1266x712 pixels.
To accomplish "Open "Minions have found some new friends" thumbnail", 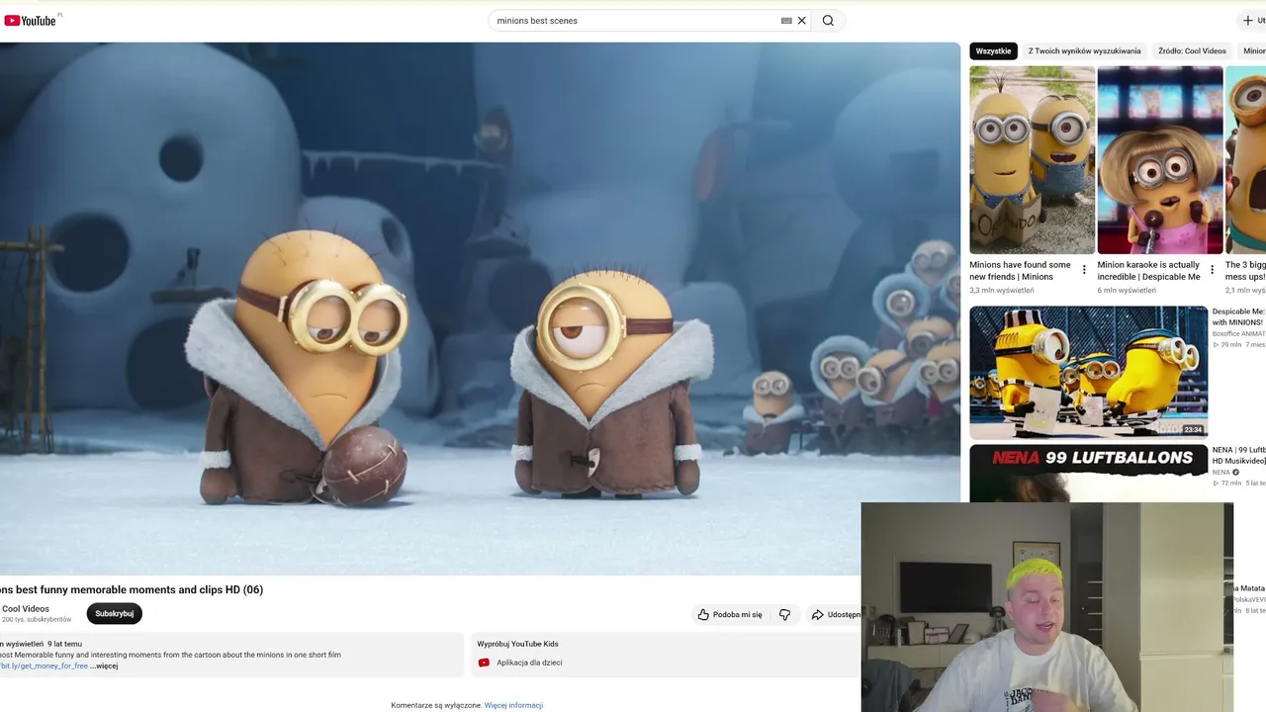I will pyautogui.click(x=1032, y=160).
